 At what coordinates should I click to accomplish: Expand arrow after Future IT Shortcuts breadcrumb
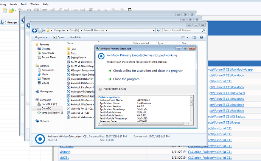[x=106, y=31]
